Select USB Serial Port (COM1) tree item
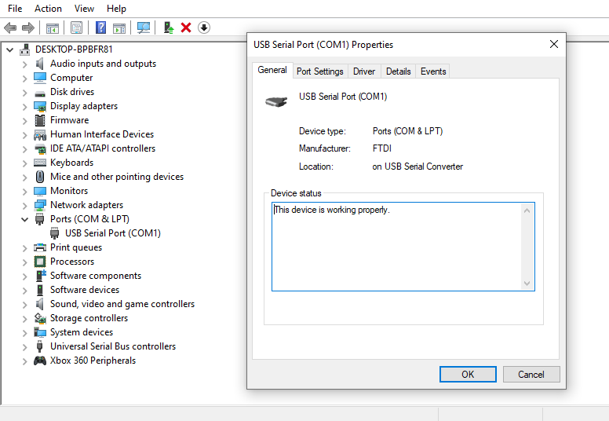This screenshot has width=609, height=421. [113, 233]
